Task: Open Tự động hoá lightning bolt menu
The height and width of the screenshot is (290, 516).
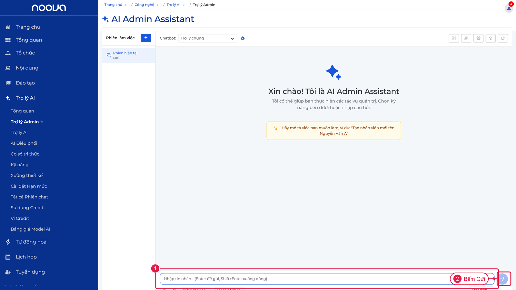Action: pos(8,242)
